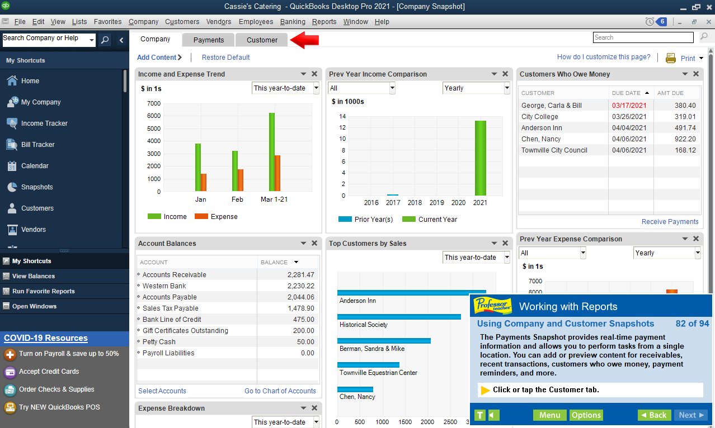Close Prev Year Income Comparison panel

click(505, 74)
